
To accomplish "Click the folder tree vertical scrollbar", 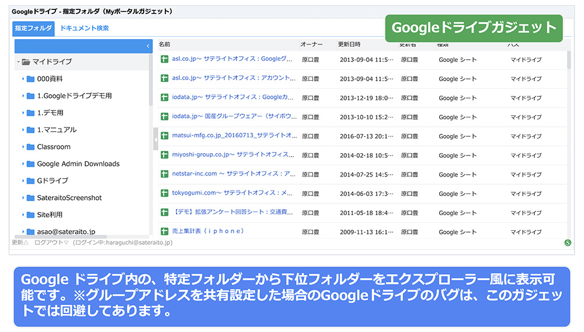I will tap(151, 79).
